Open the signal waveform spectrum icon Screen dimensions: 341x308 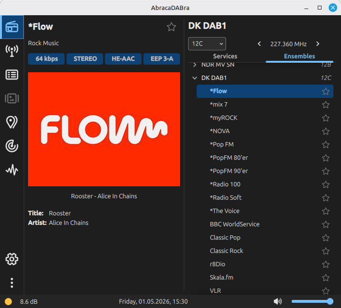12,170
